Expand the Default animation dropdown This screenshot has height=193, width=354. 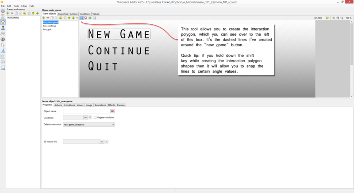[x=113, y=125]
